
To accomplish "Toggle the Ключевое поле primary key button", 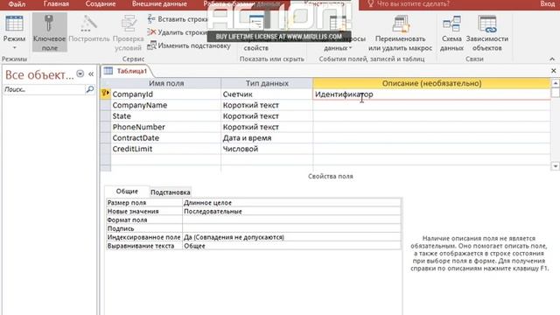I will (x=50, y=32).
